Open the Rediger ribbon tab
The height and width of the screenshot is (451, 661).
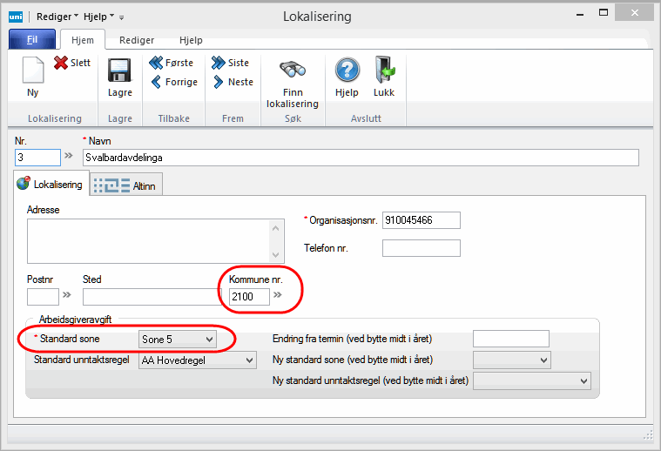[x=137, y=40]
